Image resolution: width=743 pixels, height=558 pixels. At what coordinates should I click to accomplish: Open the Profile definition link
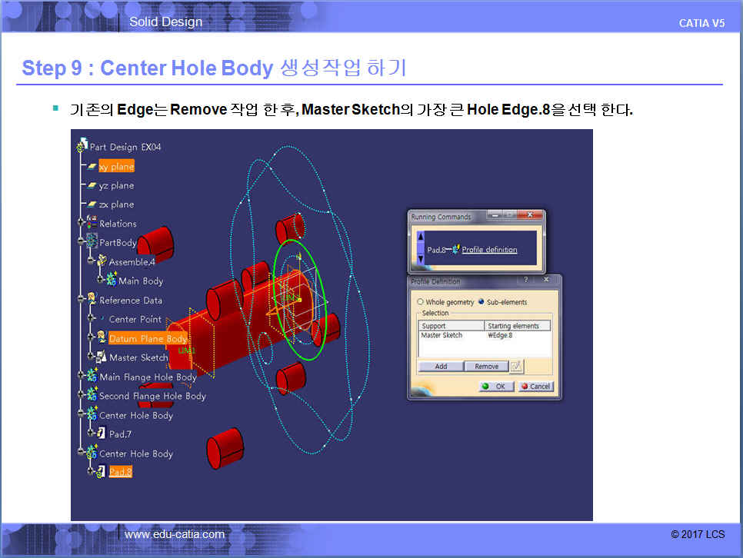click(489, 250)
